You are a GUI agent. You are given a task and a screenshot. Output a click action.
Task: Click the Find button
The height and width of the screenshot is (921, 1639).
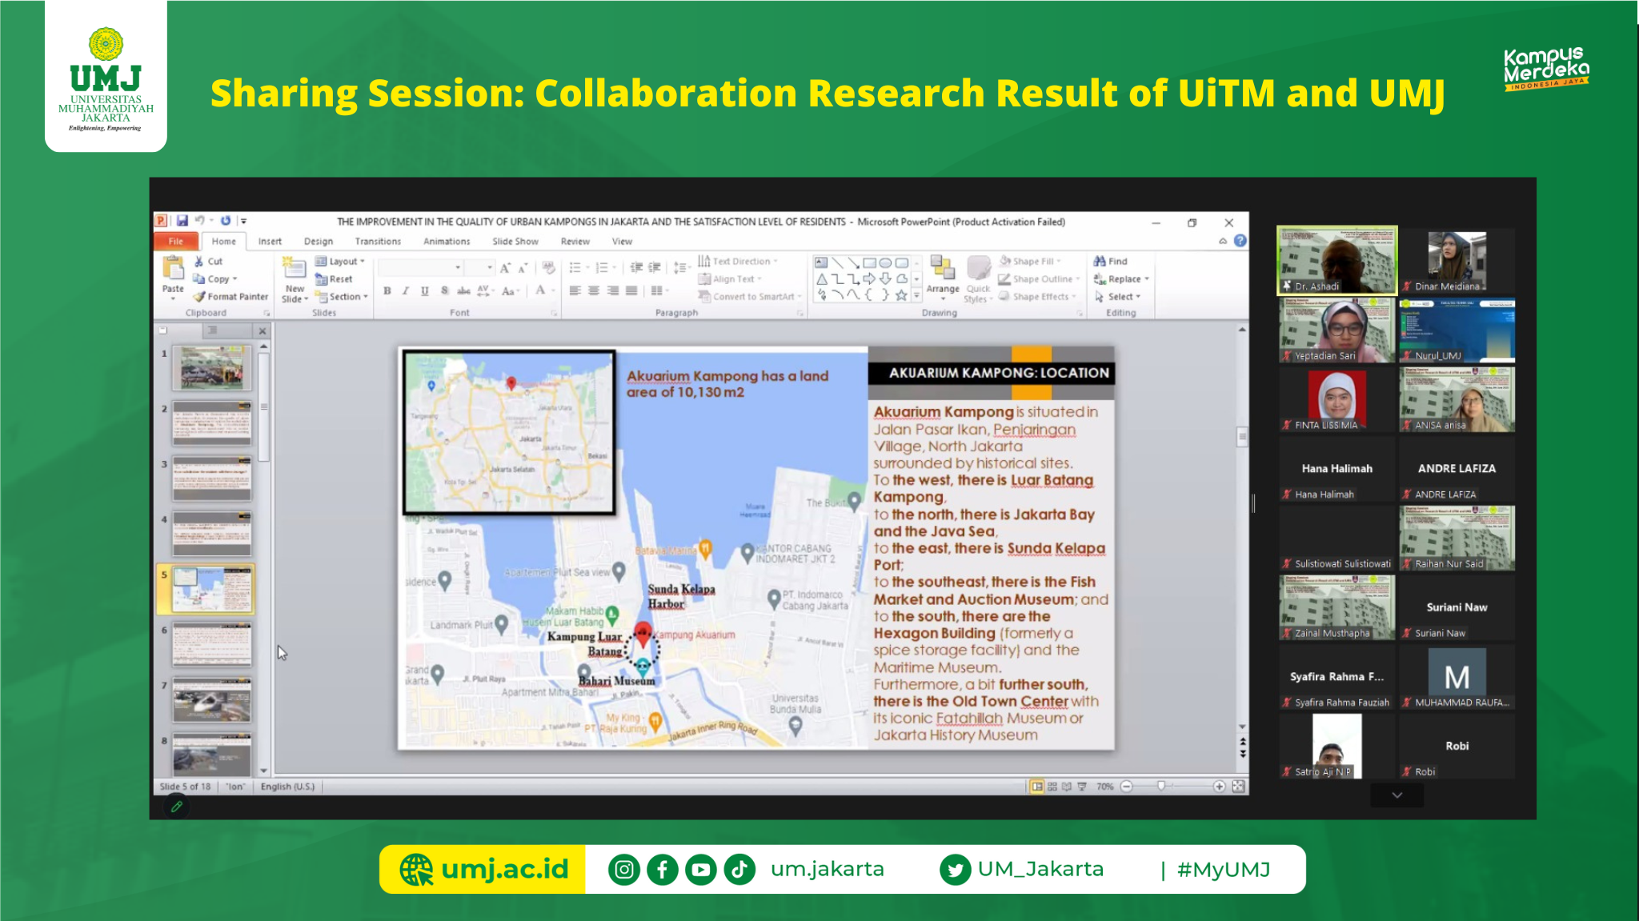(1110, 262)
